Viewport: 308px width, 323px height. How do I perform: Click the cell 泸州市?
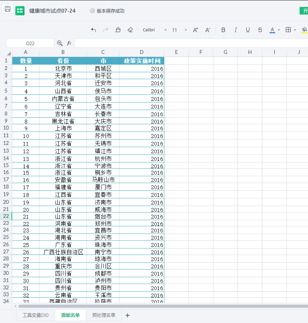click(103, 281)
